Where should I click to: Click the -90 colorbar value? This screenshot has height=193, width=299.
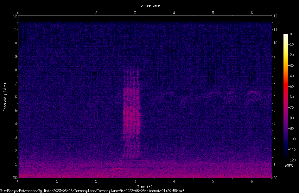coord(291,129)
